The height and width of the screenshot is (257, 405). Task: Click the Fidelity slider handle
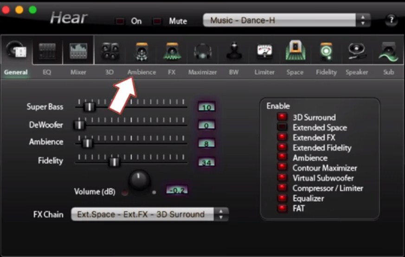point(114,162)
